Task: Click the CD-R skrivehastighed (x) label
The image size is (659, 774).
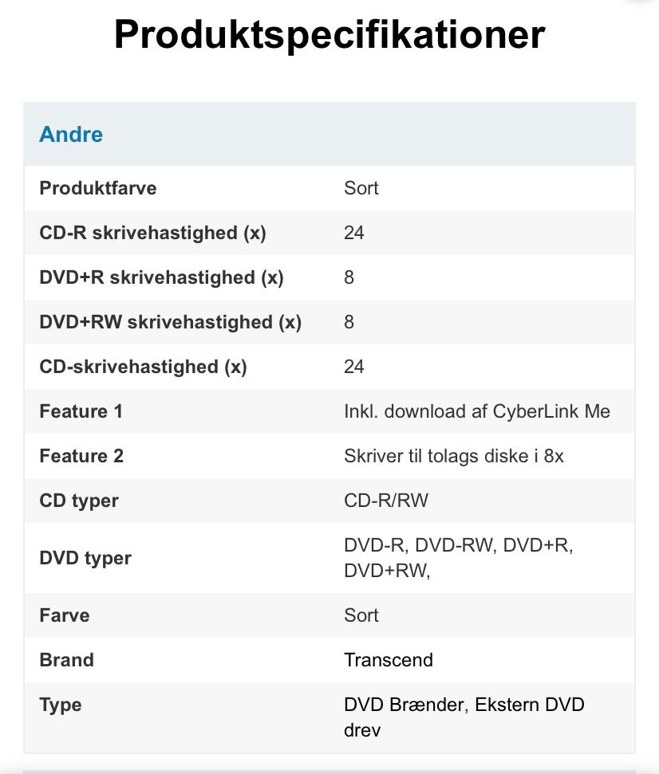Action: point(152,233)
